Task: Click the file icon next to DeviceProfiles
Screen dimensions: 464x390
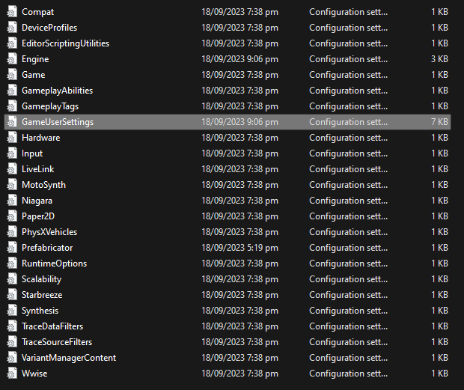Action: [x=12, y=28]
